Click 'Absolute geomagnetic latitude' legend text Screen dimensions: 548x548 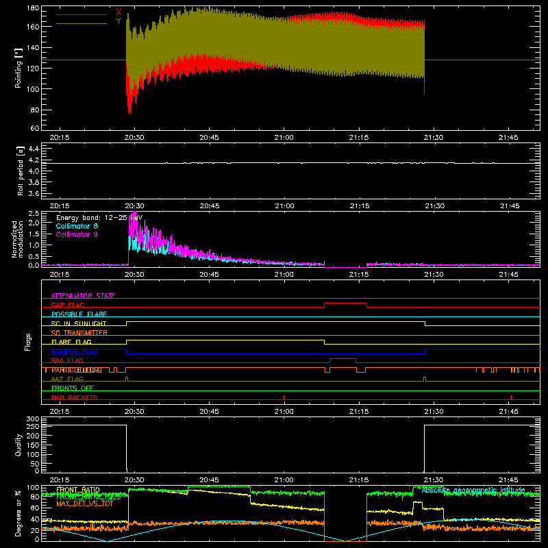(x=473, y=490)
